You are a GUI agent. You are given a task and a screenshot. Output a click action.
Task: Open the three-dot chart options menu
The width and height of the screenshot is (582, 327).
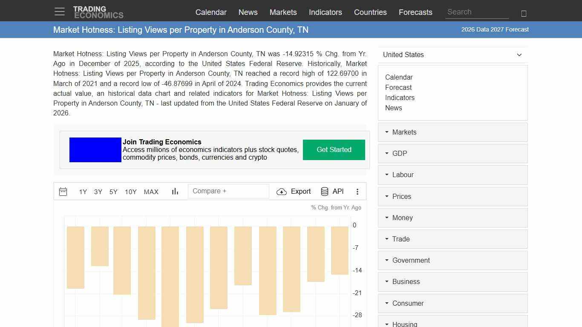pos(357,192)
